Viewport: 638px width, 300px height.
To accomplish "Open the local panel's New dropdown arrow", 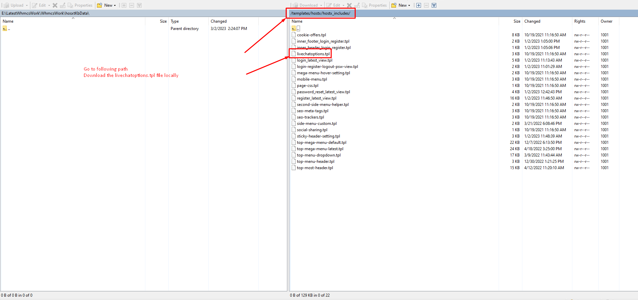I will pyautogui.click(x=115, y=5).
